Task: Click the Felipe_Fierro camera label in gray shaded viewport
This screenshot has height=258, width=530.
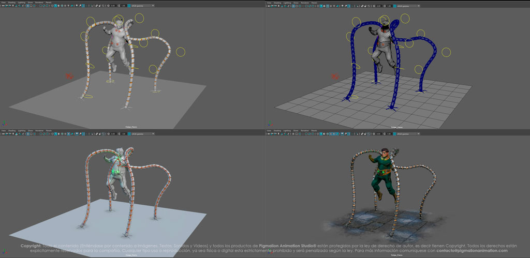Action: point(131,127)
